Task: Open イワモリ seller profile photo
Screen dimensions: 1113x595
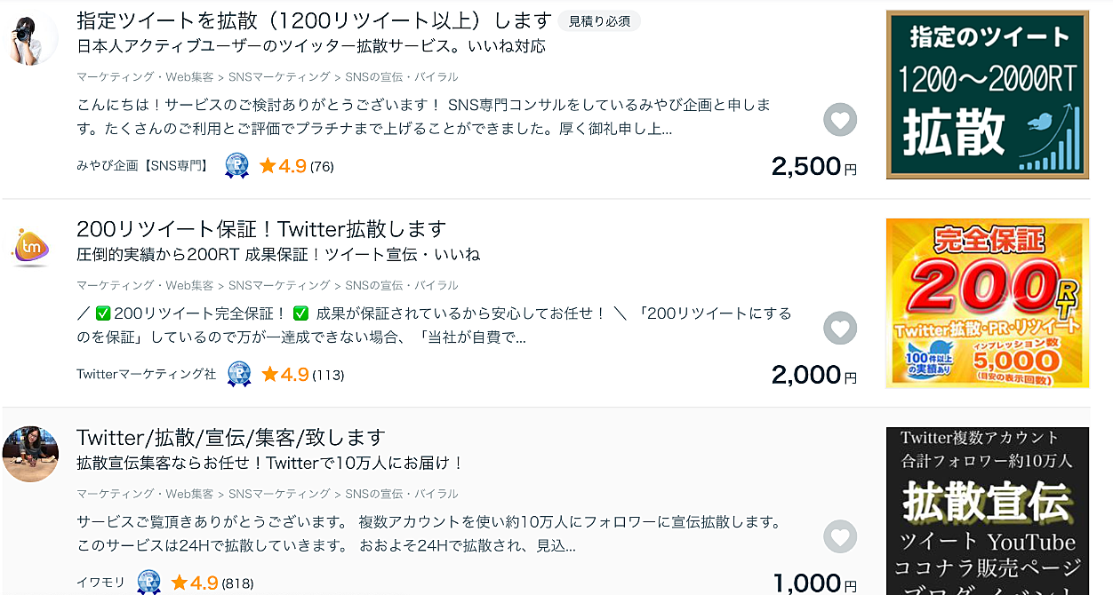Action: point(30,454)
